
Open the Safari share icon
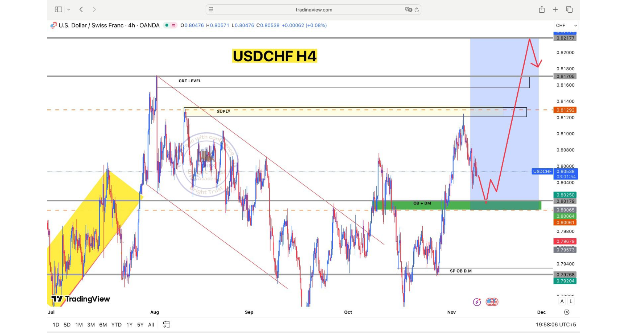coord(542,10)
